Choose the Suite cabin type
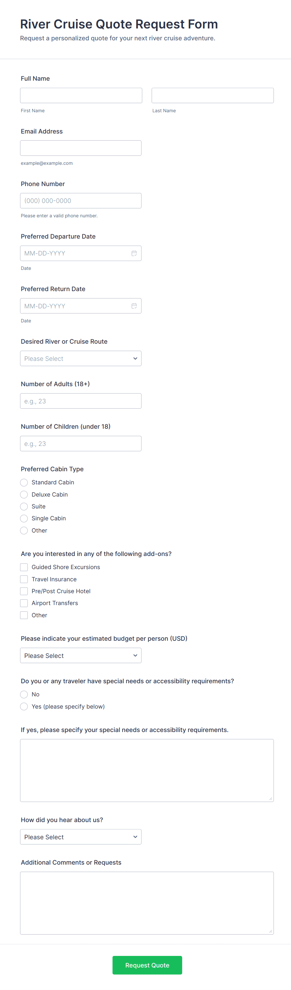Image resolution: width=291 pixels, height=990 pixels. [x=24, y=507]
